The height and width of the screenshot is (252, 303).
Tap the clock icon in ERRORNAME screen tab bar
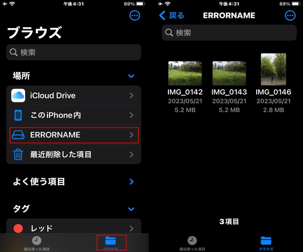point(192,240)
